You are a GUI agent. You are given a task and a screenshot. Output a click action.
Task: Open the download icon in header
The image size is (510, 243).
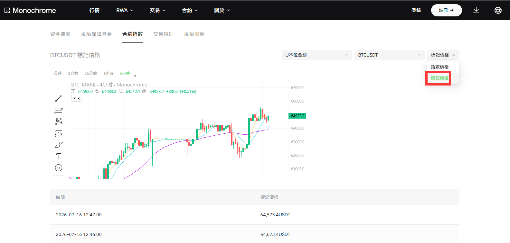pyautogui.click(x=476, y=10)
